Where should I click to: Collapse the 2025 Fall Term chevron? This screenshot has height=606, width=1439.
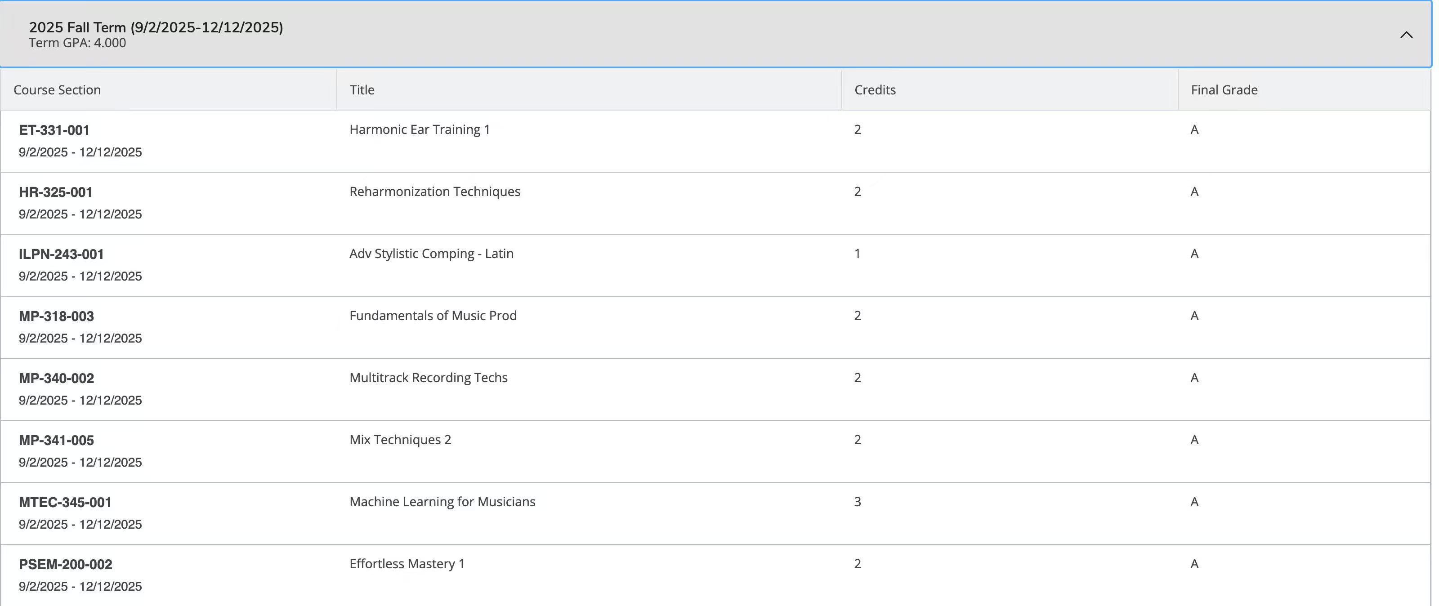[x=1405, y=35]
